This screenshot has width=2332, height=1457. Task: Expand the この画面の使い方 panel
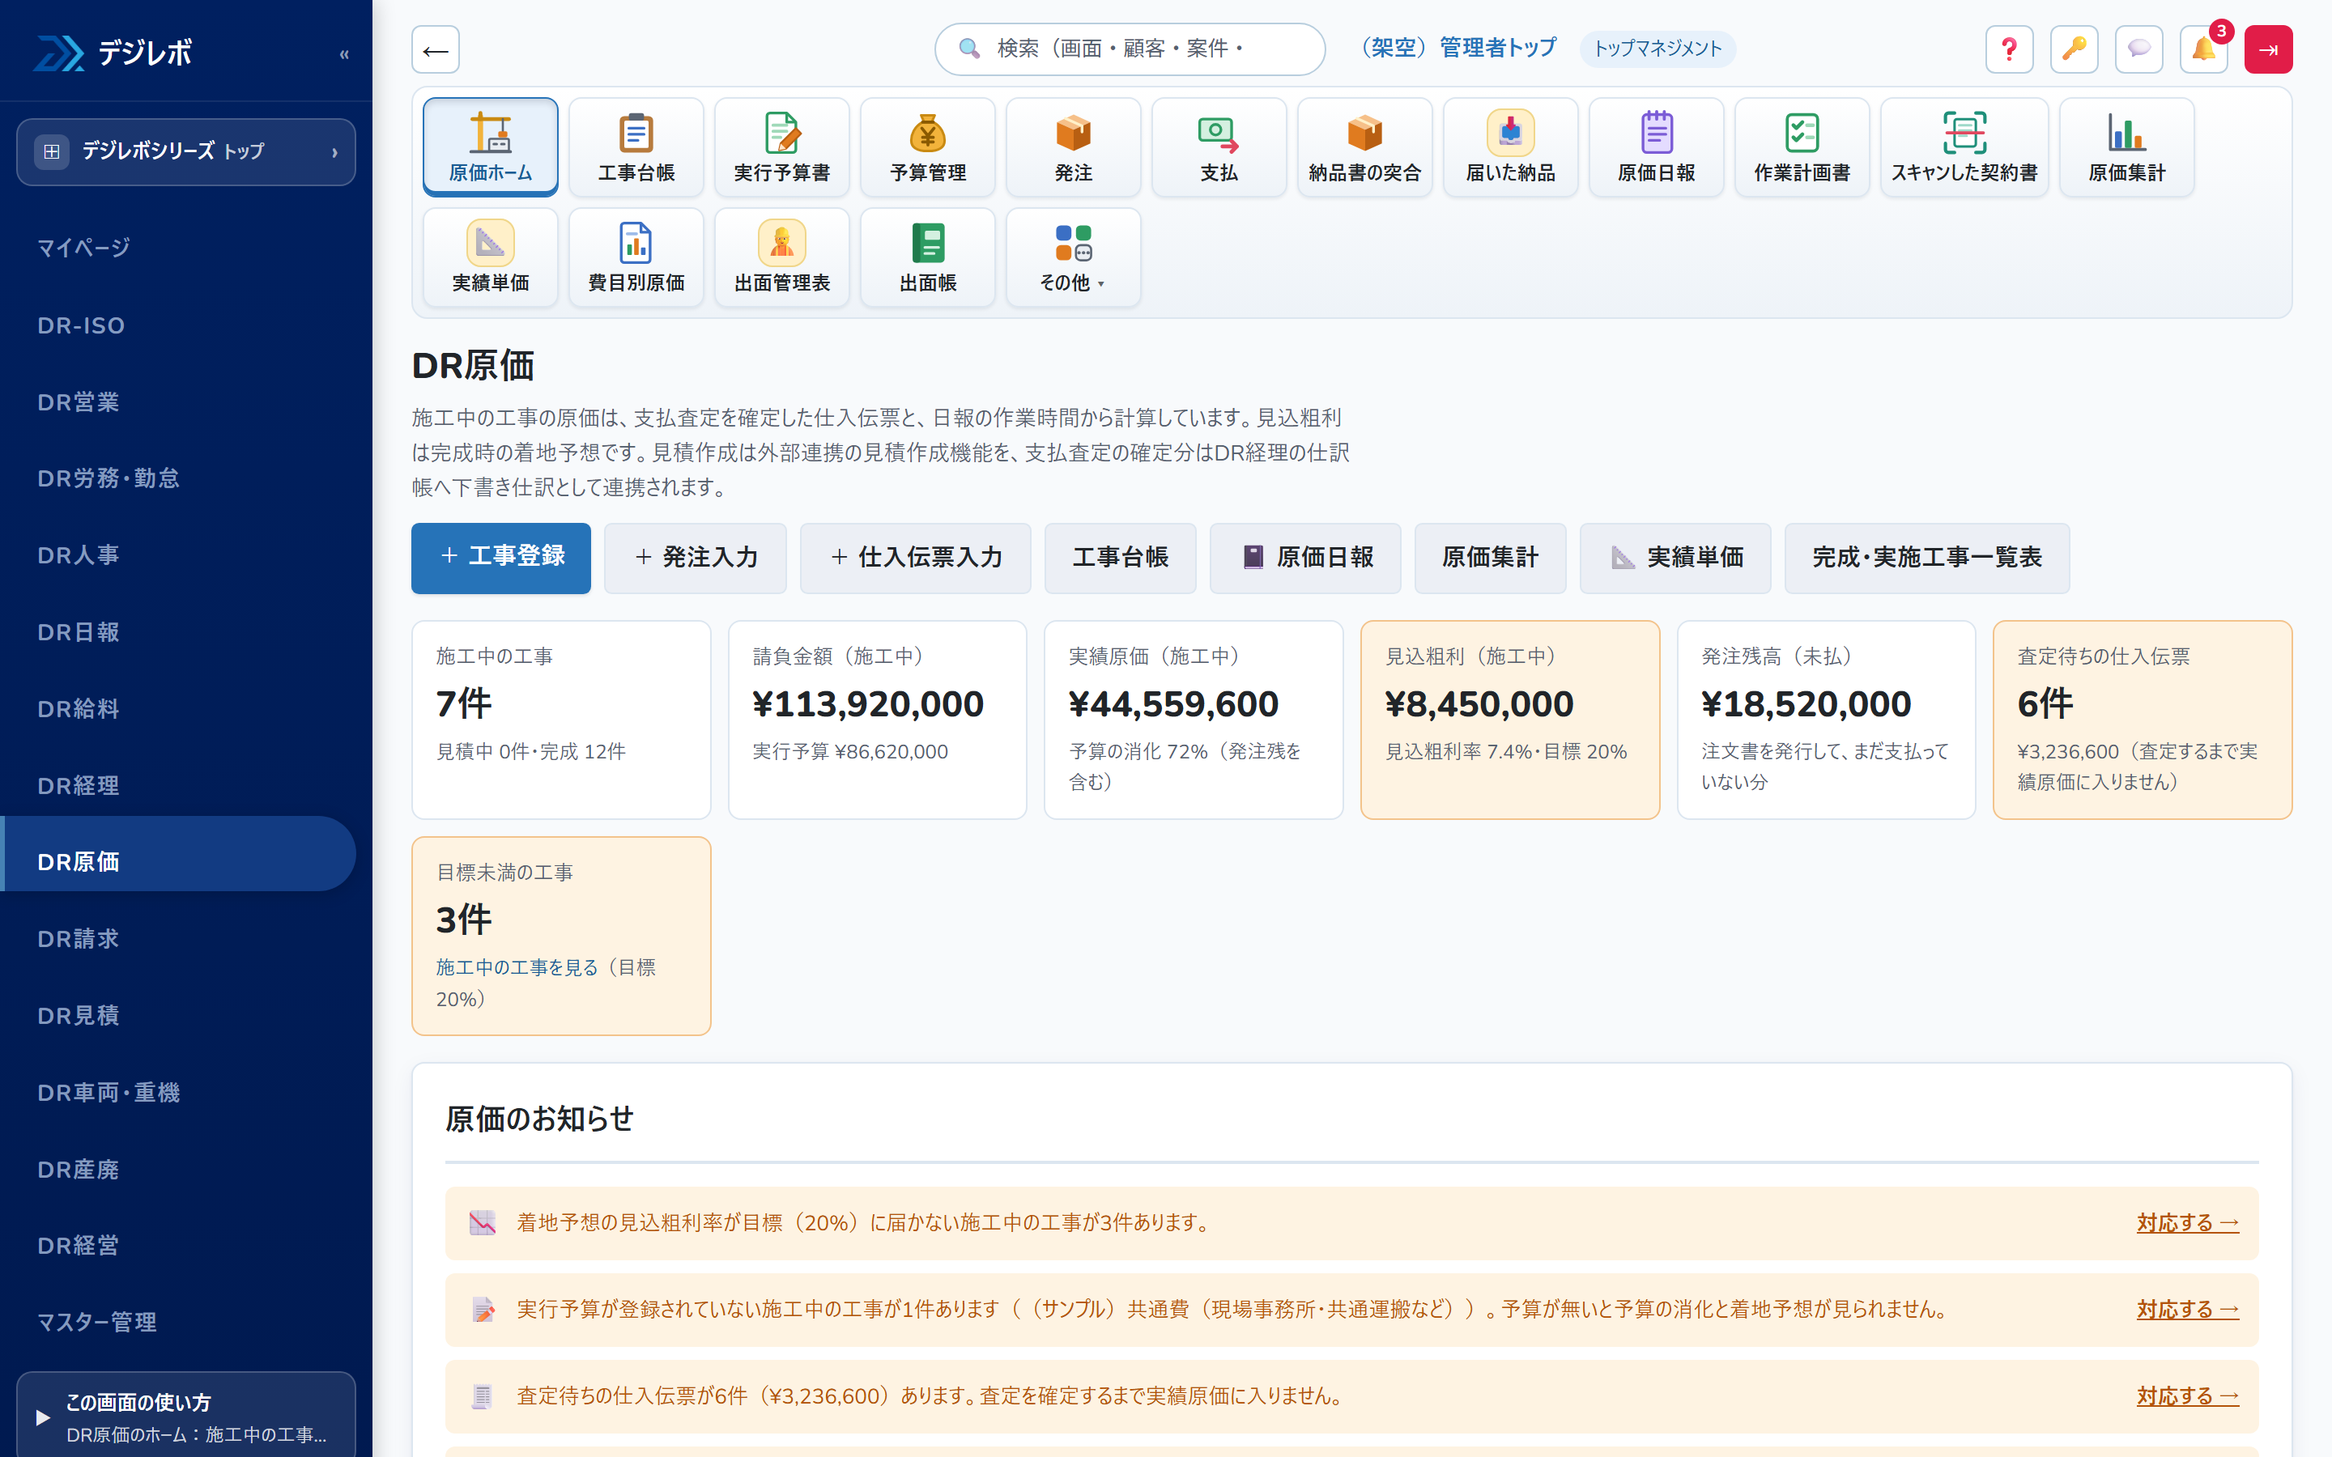coord(186,1416)
